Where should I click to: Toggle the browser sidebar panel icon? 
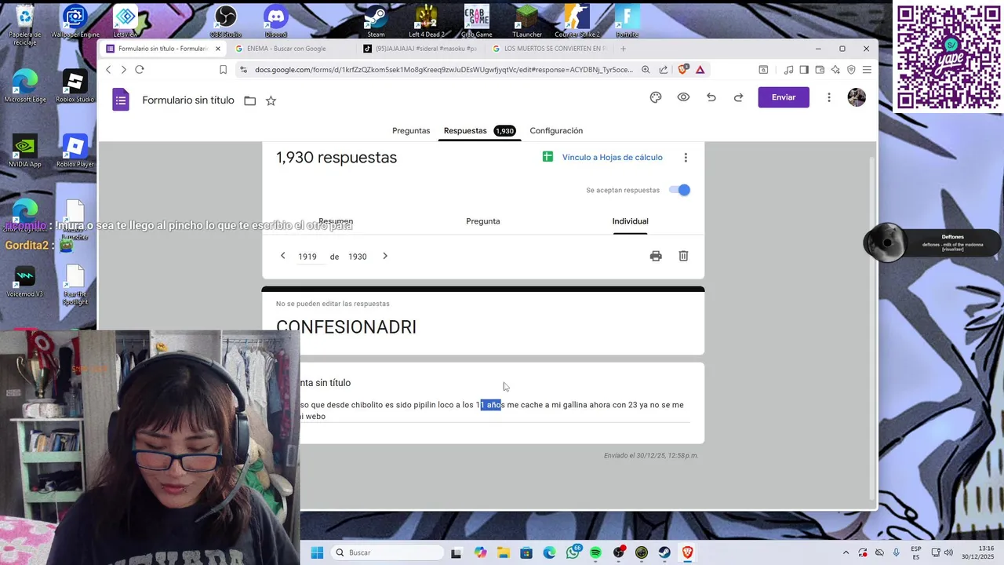[x=804, y=70]
